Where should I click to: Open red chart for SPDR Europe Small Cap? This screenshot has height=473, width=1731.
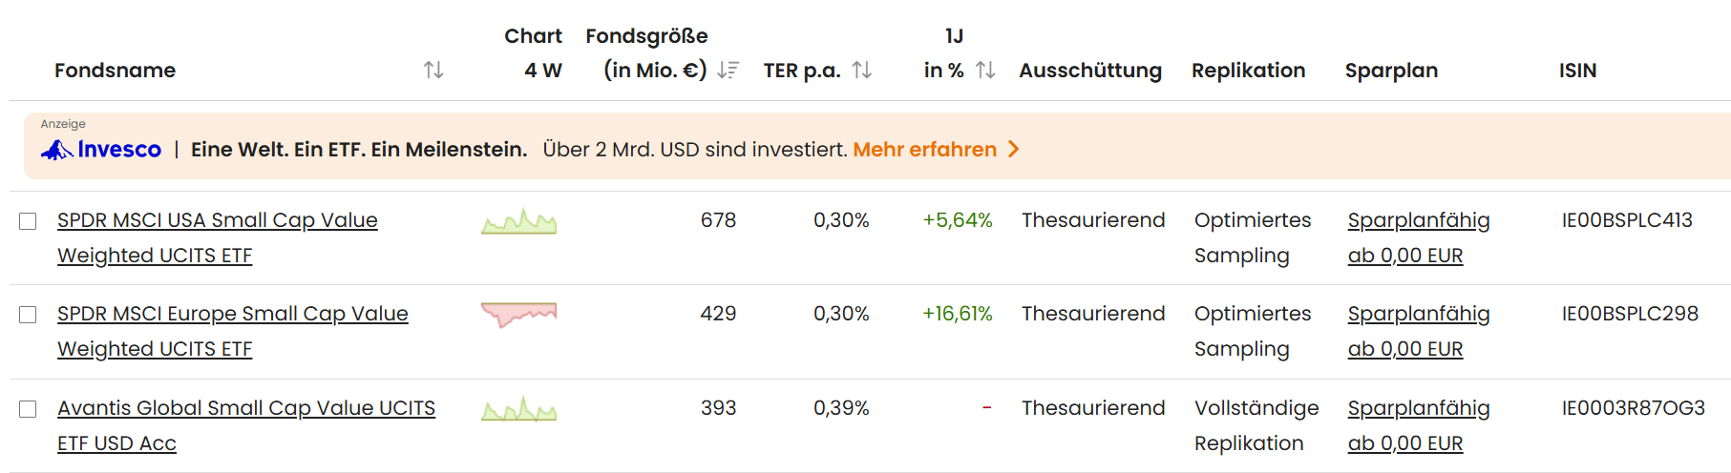tap(518, 314)
